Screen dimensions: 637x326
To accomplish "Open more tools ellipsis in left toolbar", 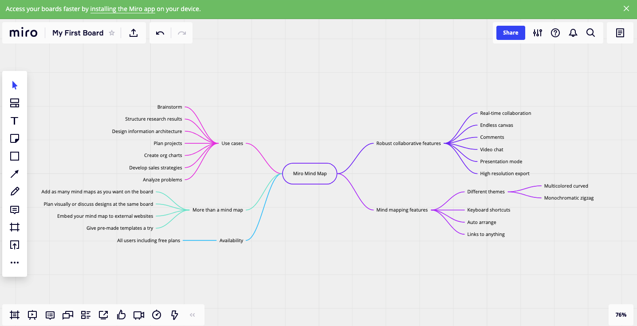I will [15, 263].
